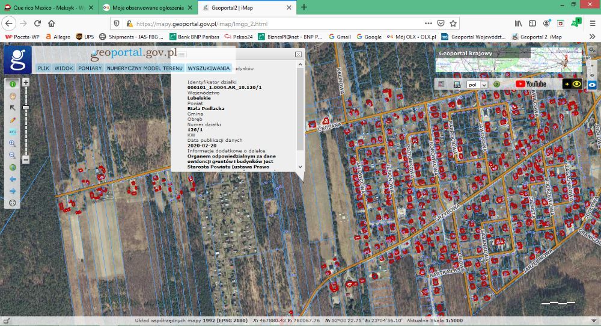Open the Geoportal 2 iMap bookmark
Viewport: 601px width, 326px height.
pyautogui.click(x=537, y=37)
